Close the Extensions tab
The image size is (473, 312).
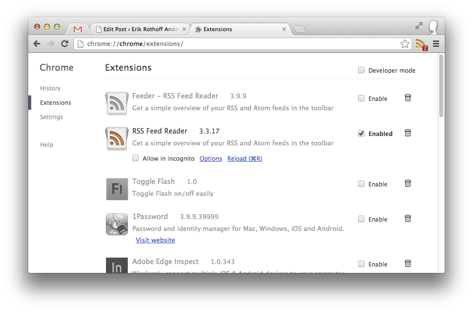click(284, 29)
